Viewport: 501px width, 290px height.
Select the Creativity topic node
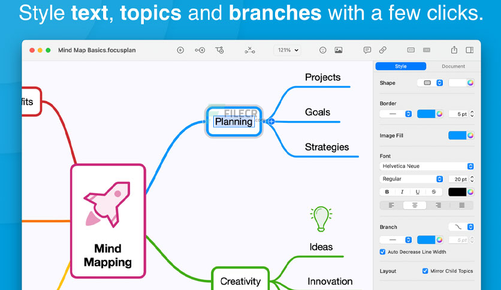click(240, 281)
